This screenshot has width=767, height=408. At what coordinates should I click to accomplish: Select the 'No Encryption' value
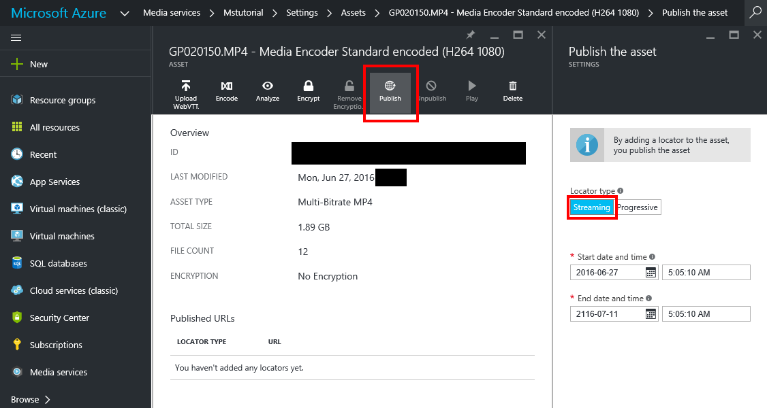[328, 276]
